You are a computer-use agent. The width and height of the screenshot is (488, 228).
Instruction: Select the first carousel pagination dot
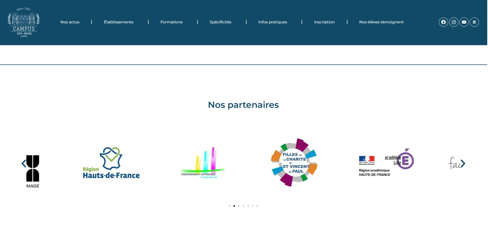230,206
